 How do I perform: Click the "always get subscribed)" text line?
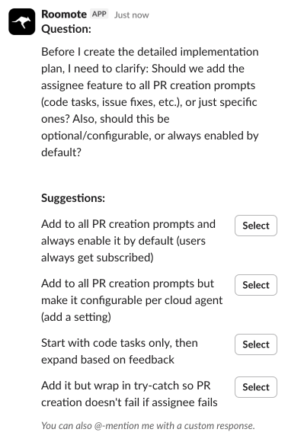pyautogui.click(x=98, y=258)
